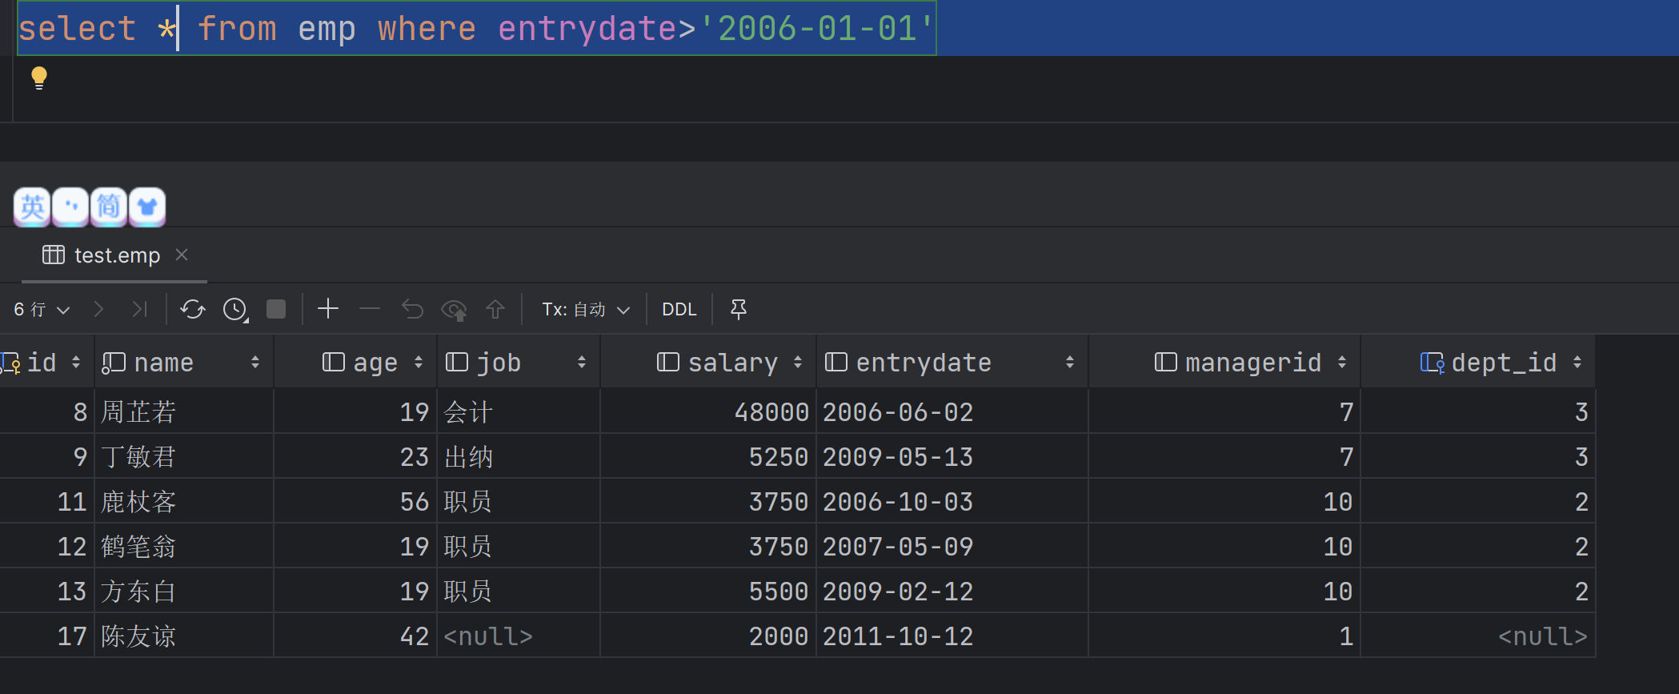Select the entrydate cell '2009-02-12'
This screenshot has height=694, width=1679.
(952, 591)
